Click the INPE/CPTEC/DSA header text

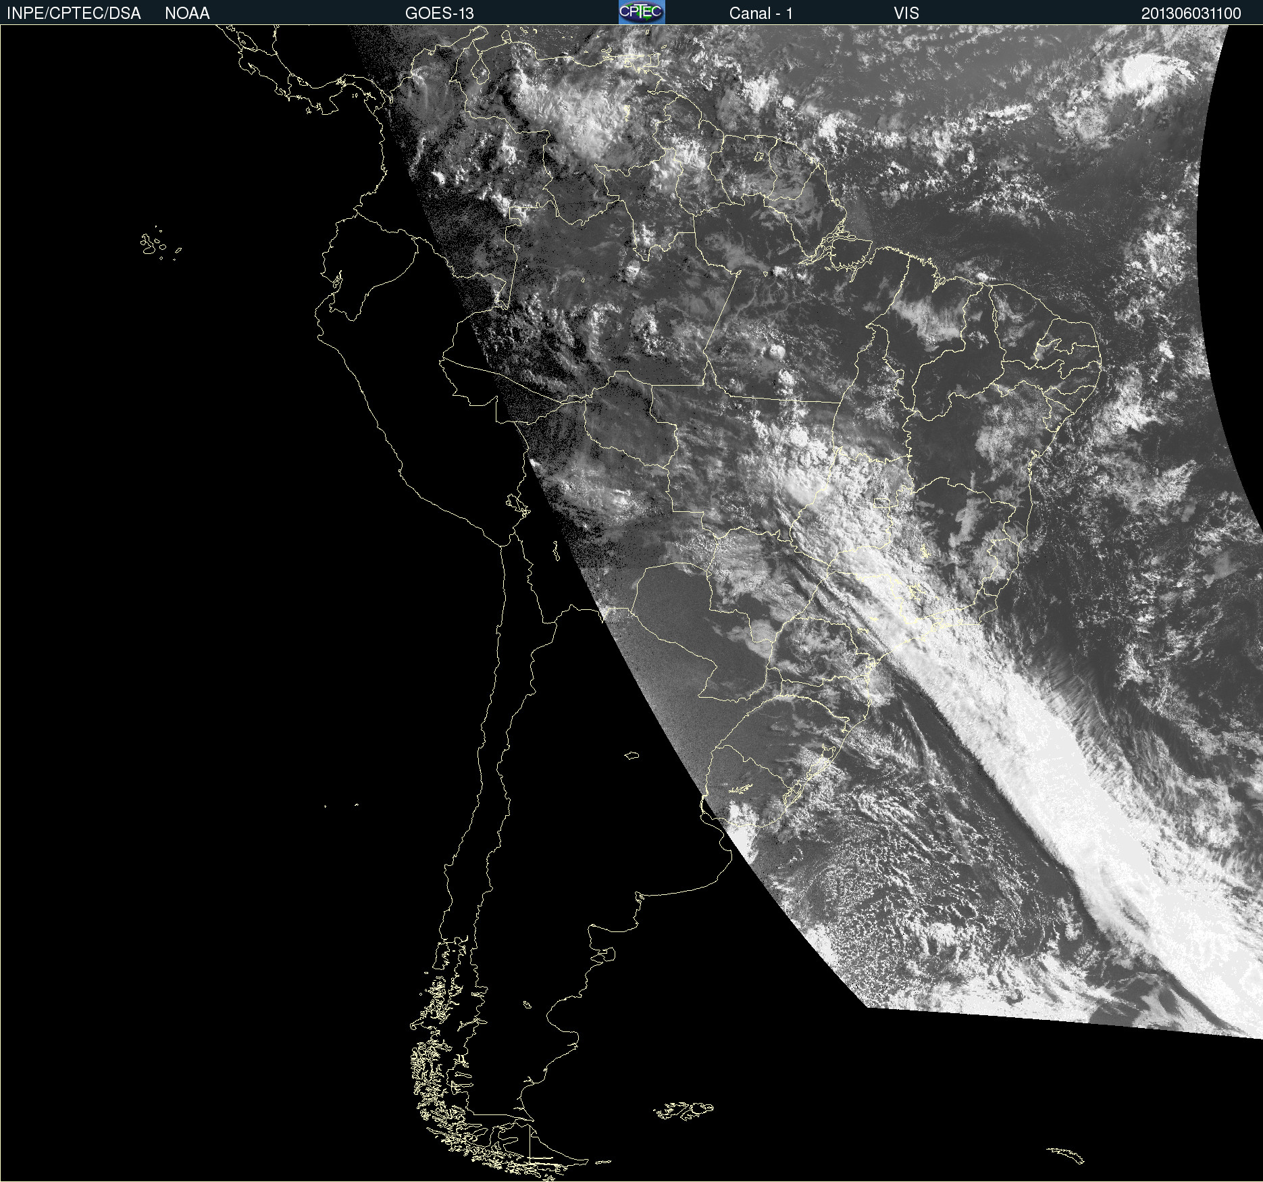(74, 14)
